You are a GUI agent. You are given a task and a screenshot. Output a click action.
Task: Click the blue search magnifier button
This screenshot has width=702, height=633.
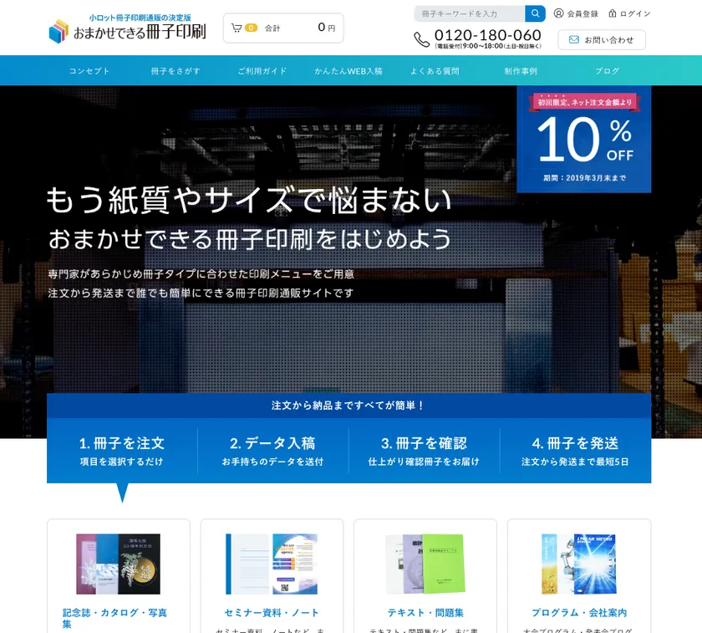[535, 13]
